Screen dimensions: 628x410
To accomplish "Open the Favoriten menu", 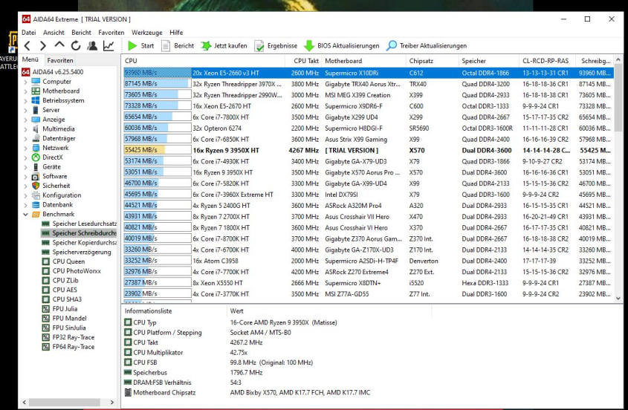I will point(111,33).
